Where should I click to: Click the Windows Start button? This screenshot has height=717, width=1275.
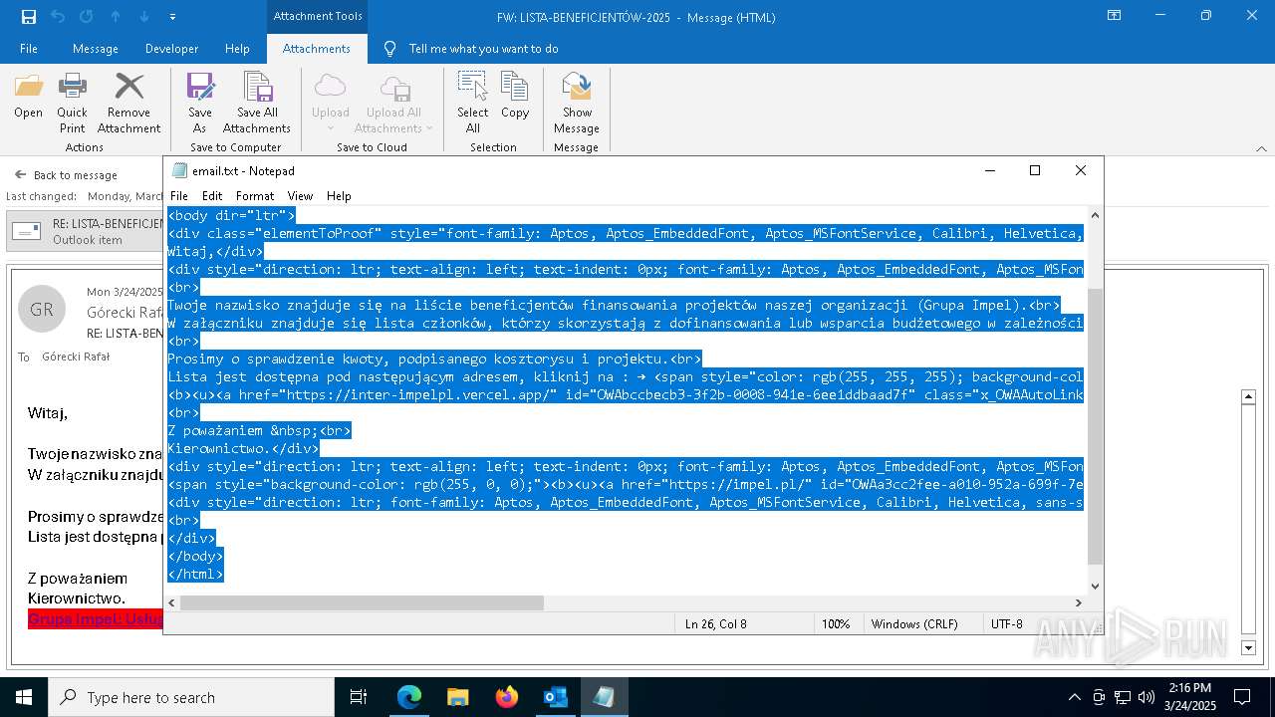click(x=24, y=697)
